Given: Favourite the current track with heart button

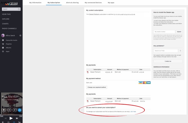Looking at the screenshot, I should pos(4,110).
